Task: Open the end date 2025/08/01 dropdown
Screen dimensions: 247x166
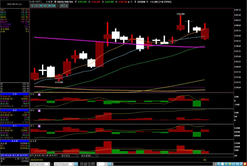Action: click(73, 164)
